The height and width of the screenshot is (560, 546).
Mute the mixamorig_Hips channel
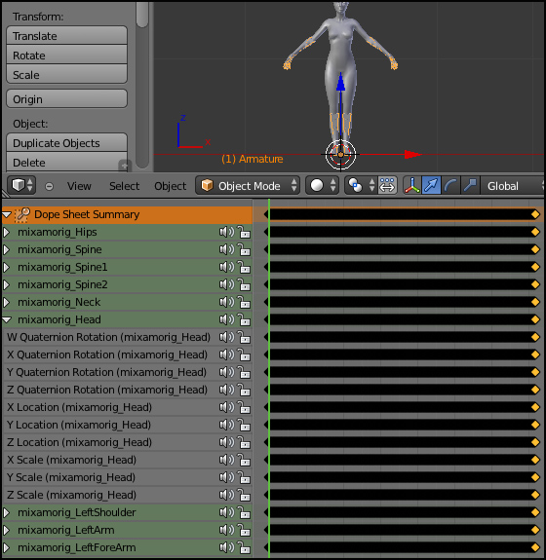226,232
